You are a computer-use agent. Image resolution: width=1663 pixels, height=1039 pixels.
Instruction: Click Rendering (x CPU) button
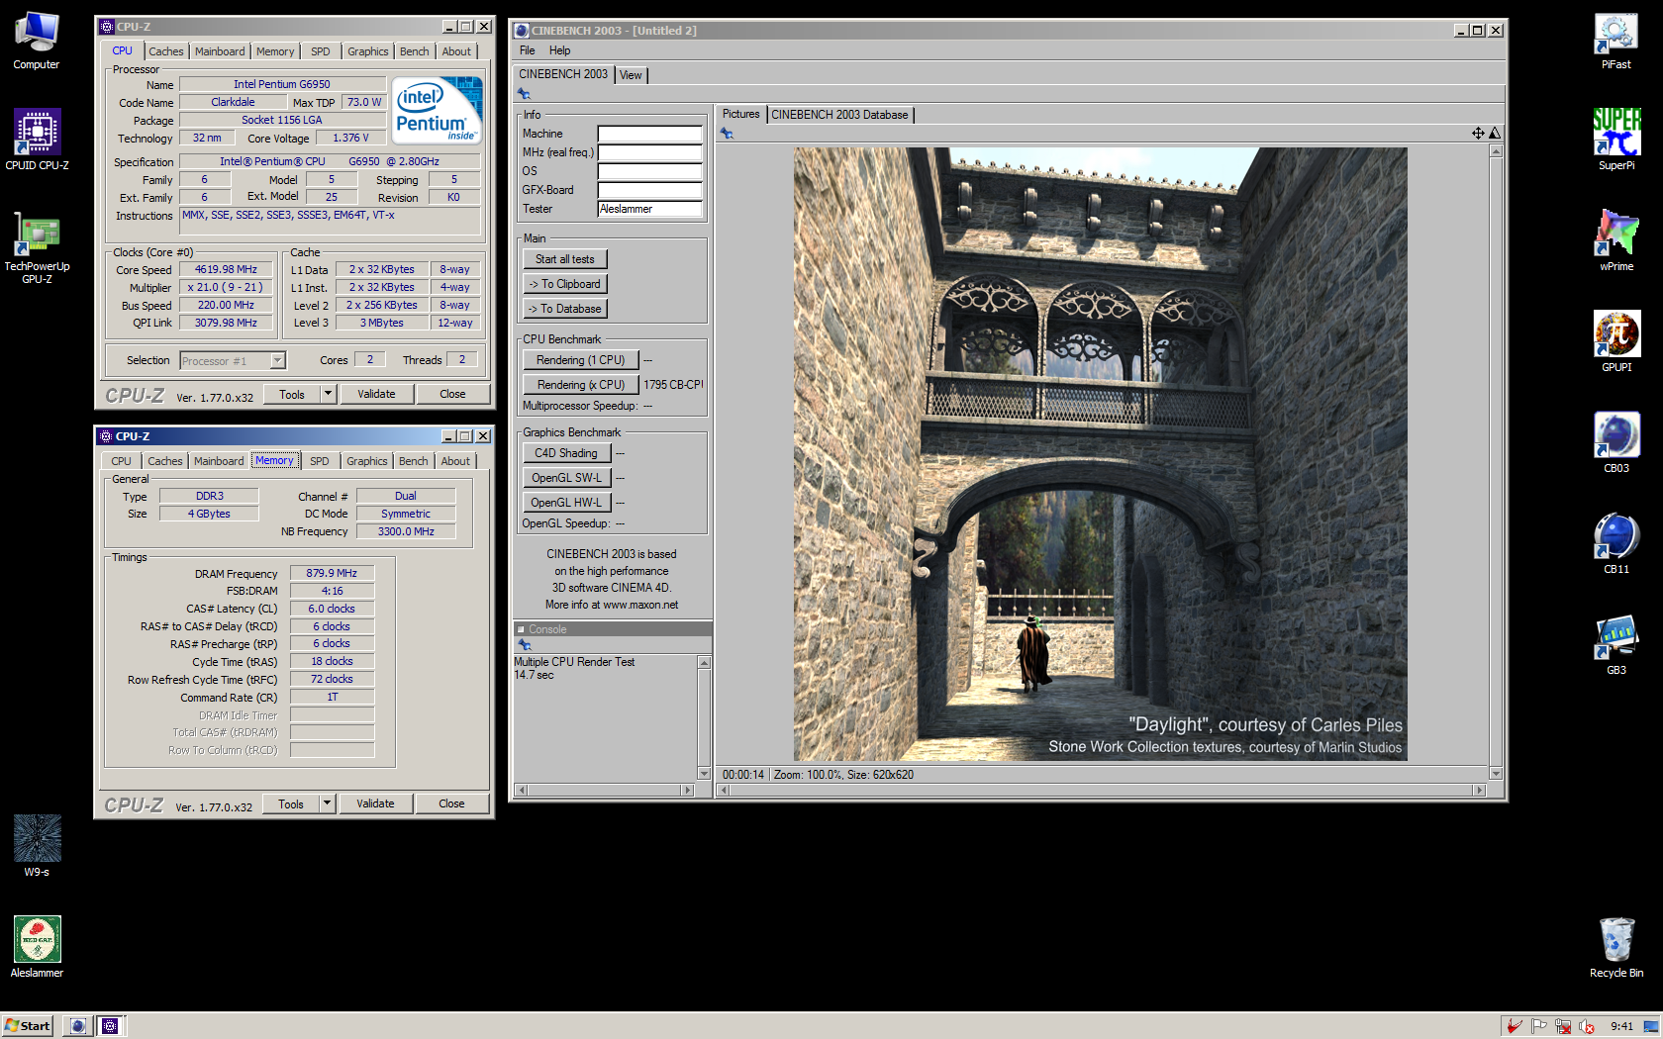[x=581, y=385]
